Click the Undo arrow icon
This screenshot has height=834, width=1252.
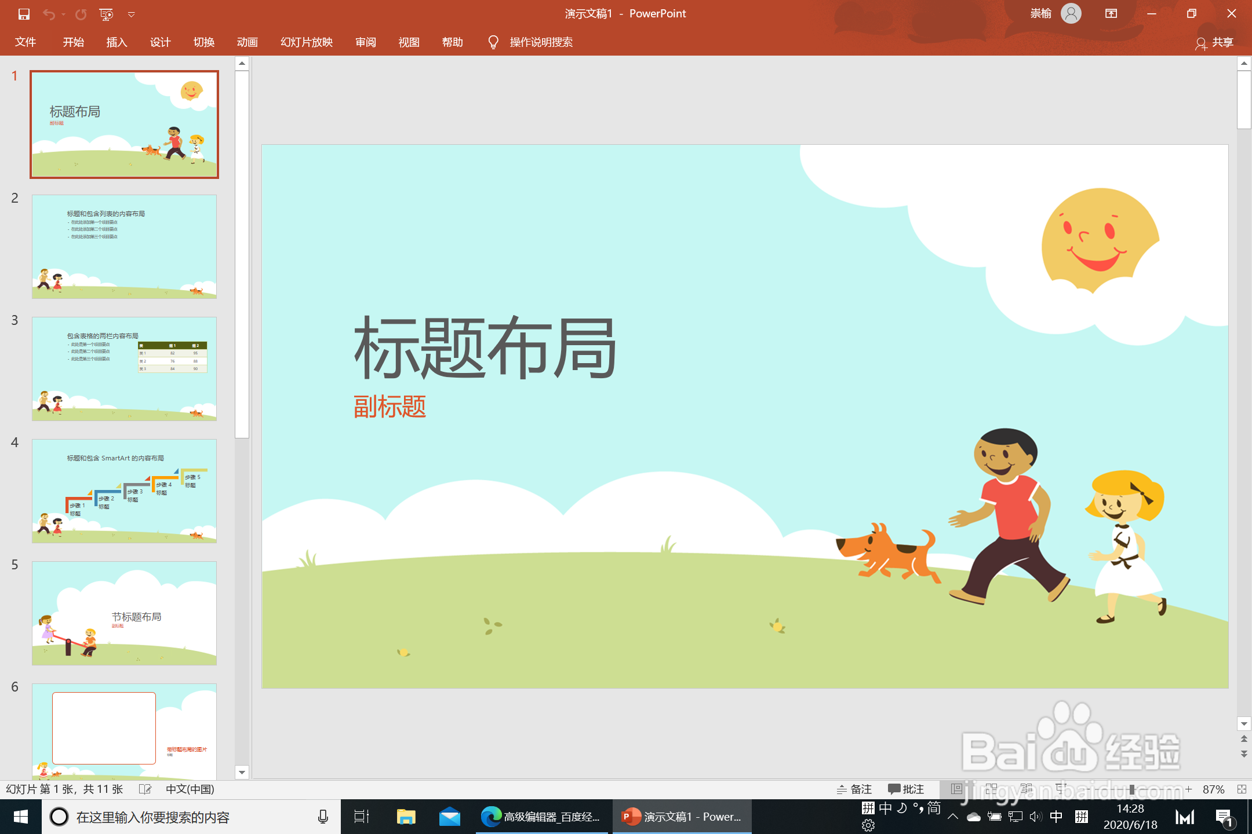49,14
